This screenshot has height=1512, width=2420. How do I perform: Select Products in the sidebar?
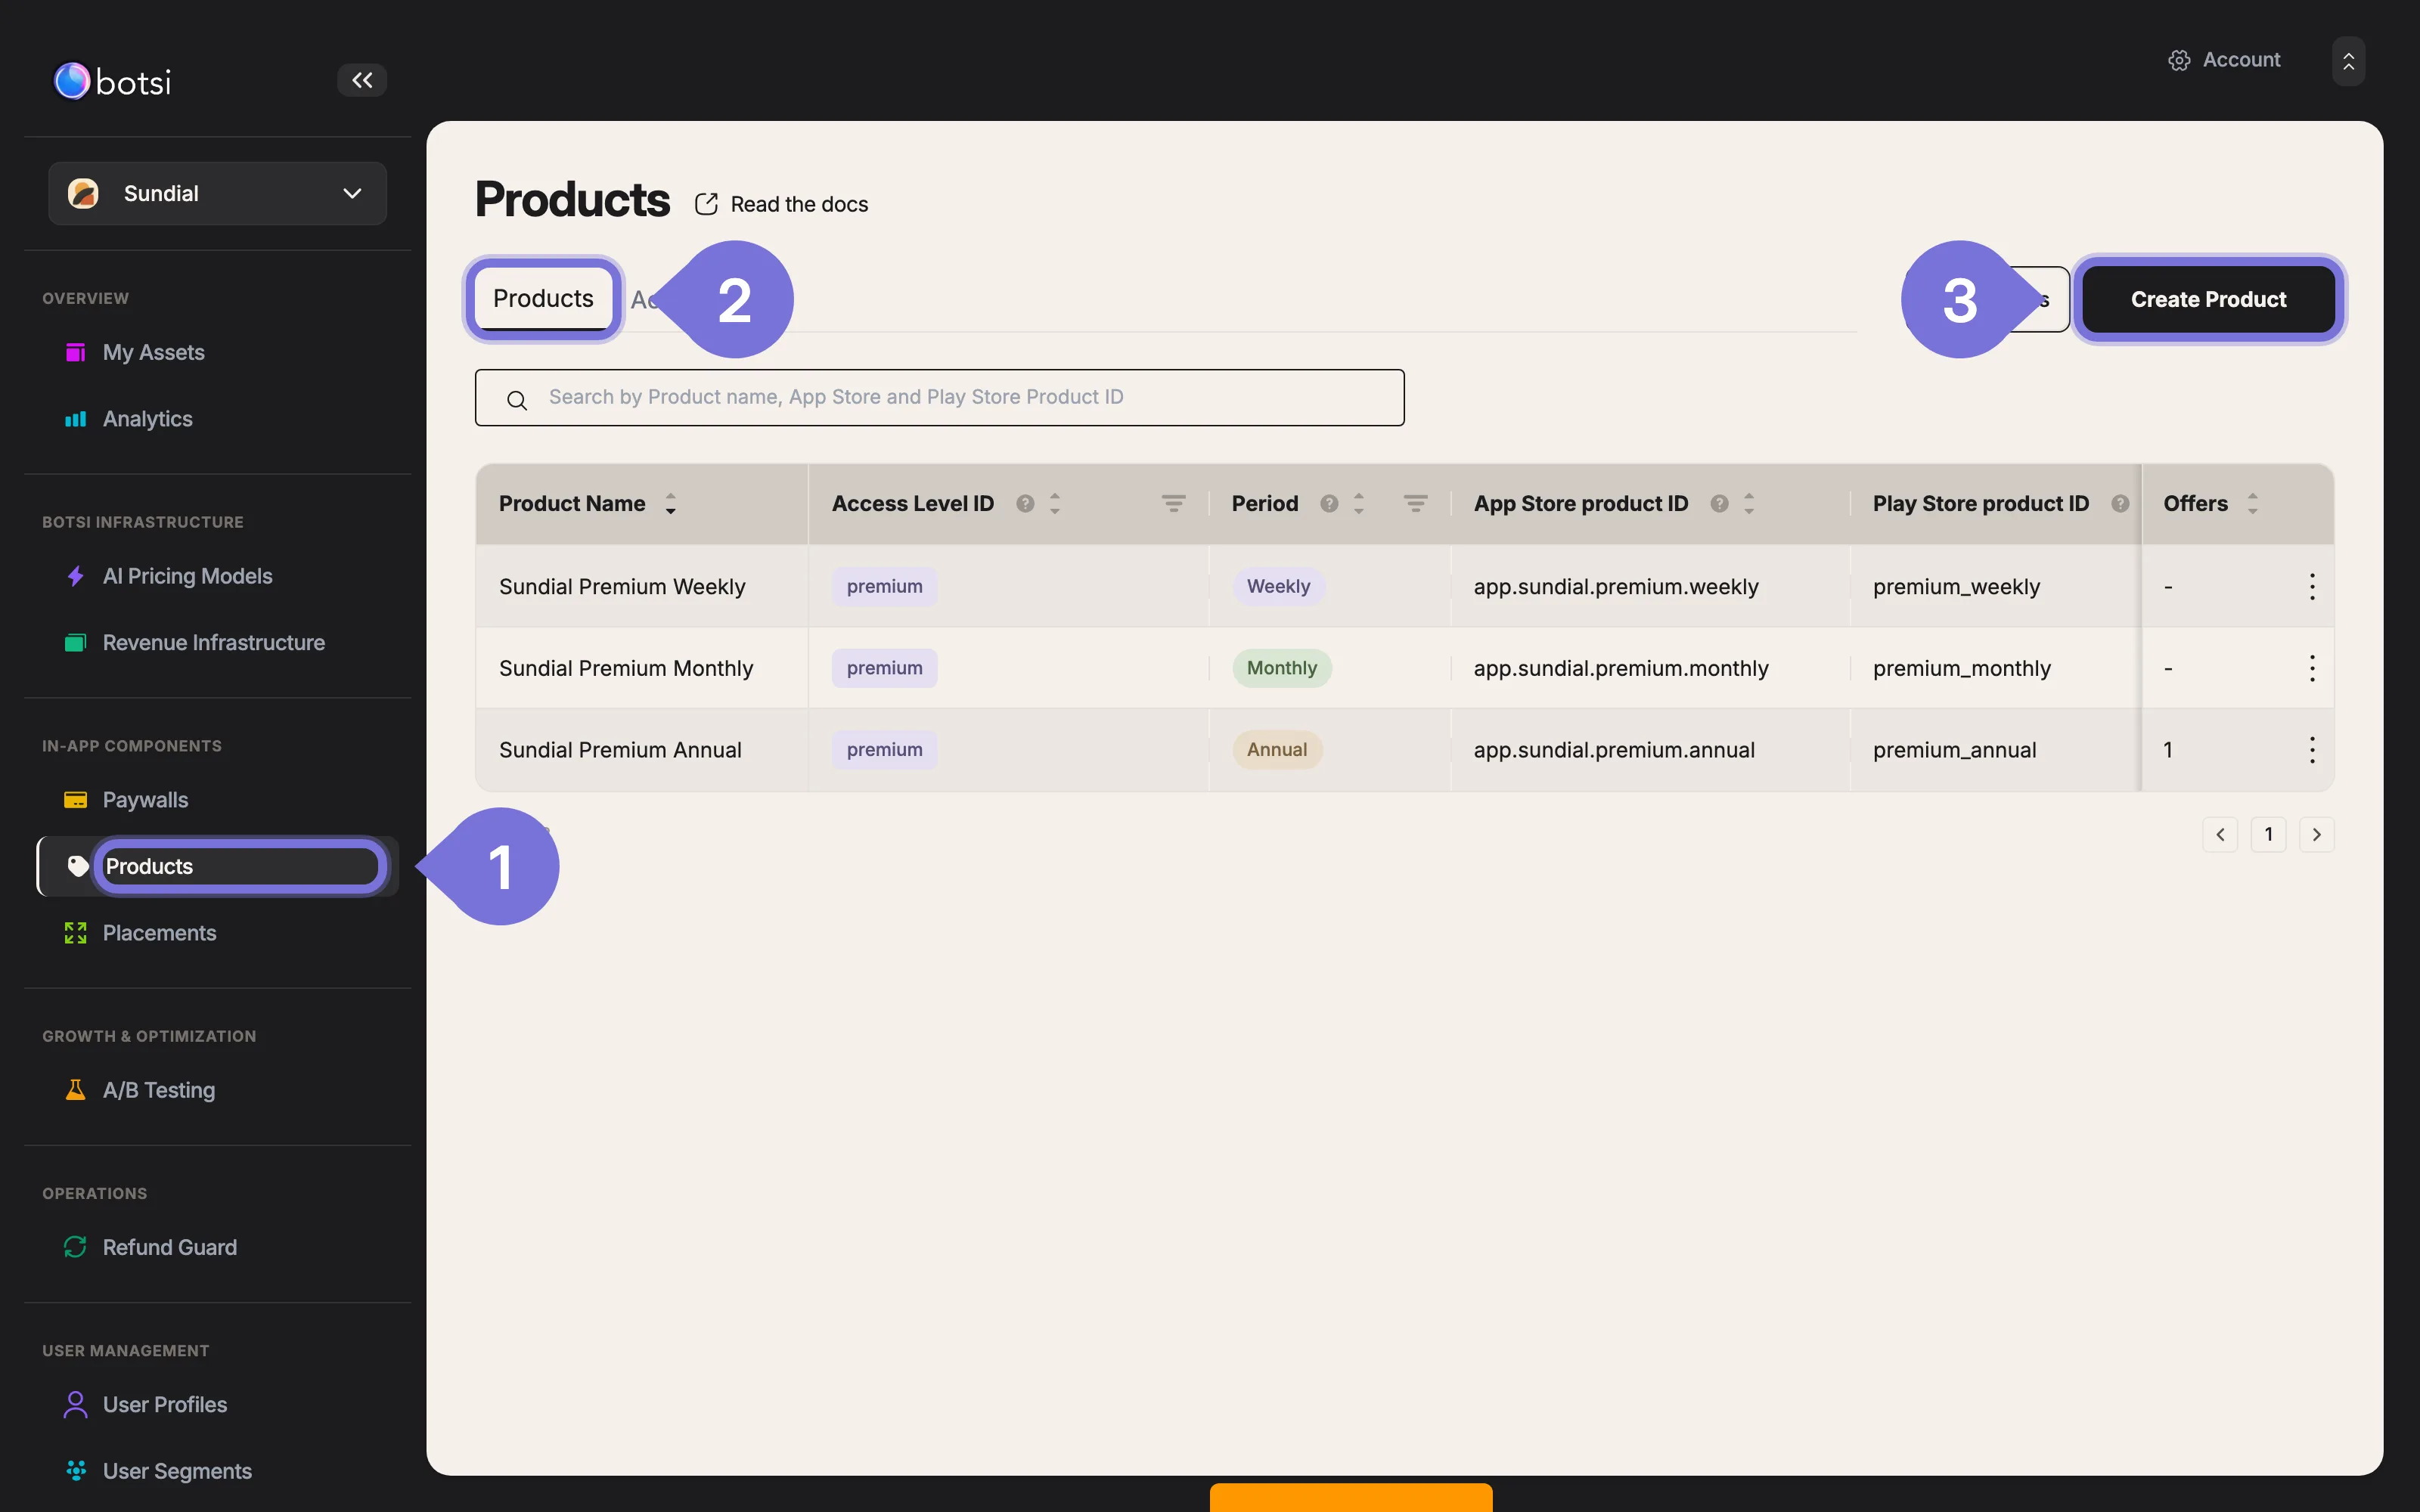point(217,866)
